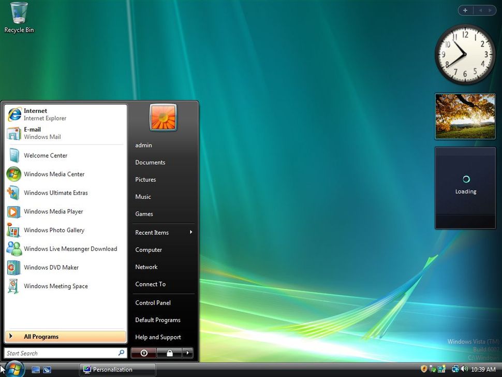502x377 pixels.
Task: Start Windows DVD Maker
Action: coord(50,267)
